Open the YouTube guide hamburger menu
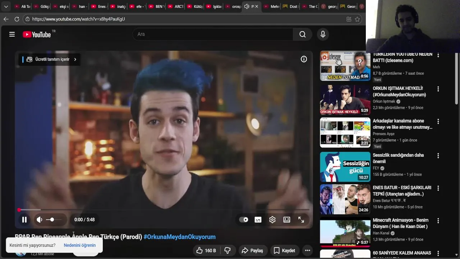 pyautogui.click(x=12, y=34)
